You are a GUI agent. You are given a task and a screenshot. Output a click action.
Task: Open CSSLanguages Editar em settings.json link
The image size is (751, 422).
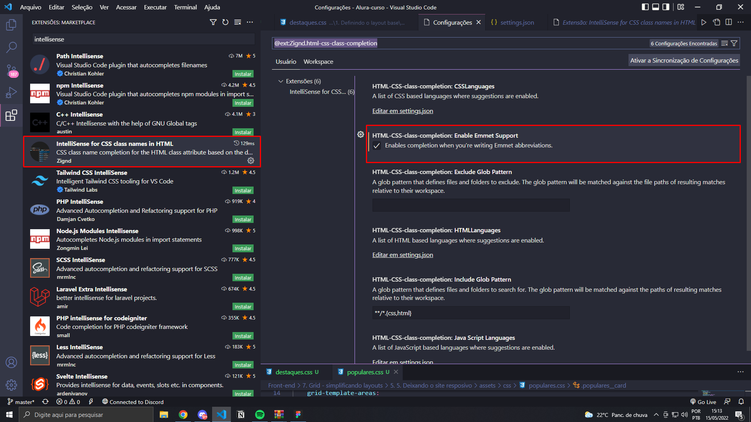(x=402, y=111)
